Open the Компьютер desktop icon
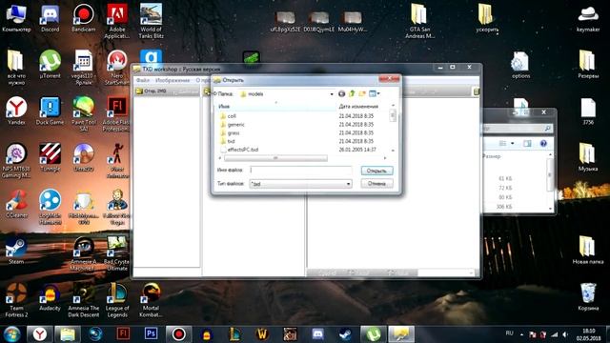This screenshot has height=343, width=610. (x=16, y=18)
